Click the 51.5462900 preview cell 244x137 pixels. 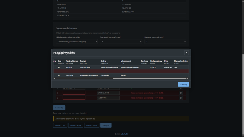click(x=127, y=4)
